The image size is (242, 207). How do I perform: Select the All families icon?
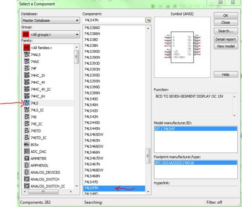(27, 47)
